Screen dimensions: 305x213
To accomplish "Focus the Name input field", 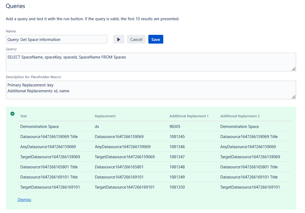I will click(56, 39).
